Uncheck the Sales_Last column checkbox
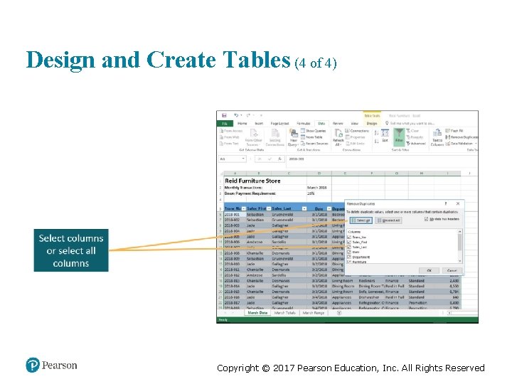The image size is (512, 384). [x=349, y=247]
